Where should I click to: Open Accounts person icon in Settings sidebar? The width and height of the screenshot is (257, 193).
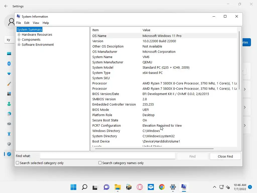click(9, 104)
